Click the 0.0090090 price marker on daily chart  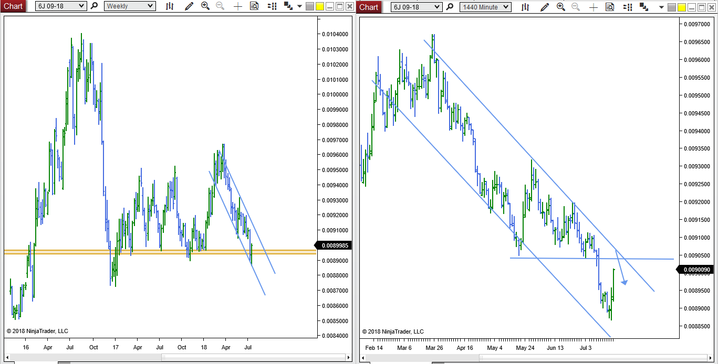coord(694,270)
